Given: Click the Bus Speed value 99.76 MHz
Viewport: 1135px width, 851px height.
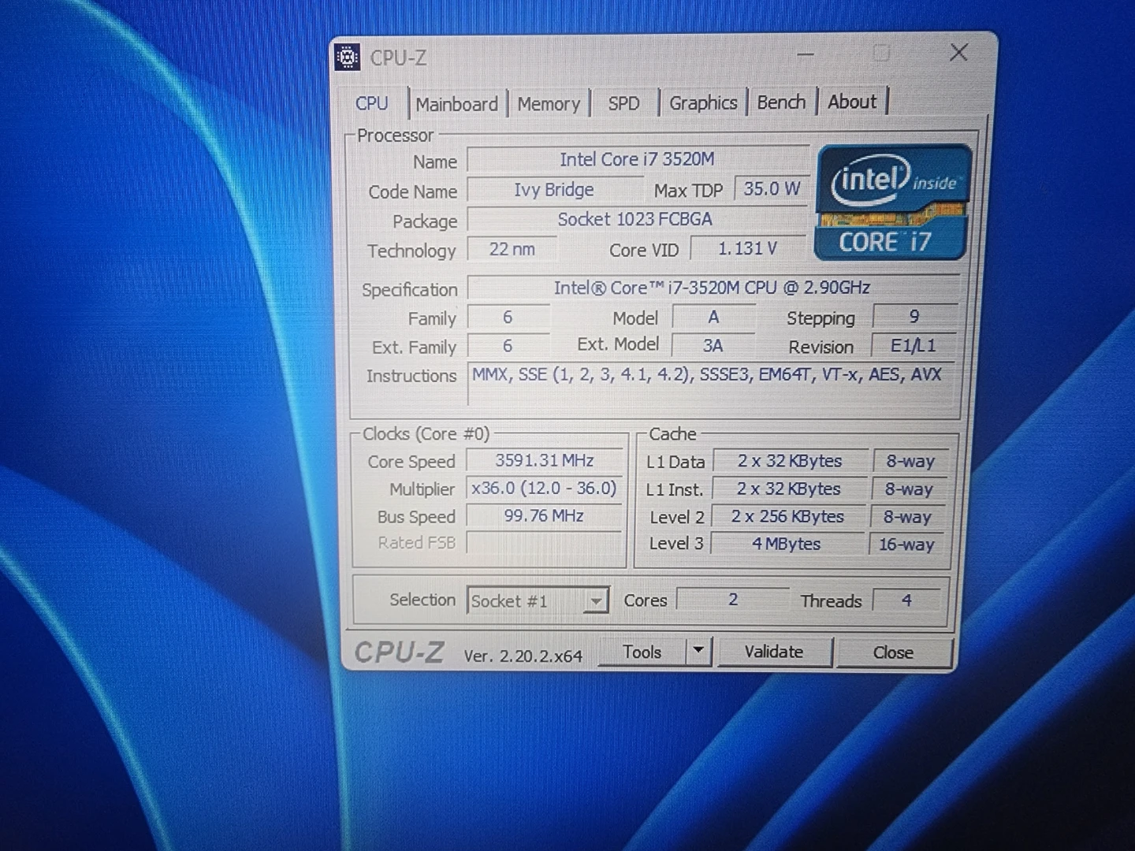Looking at the screenshot, I should [544, 516].
